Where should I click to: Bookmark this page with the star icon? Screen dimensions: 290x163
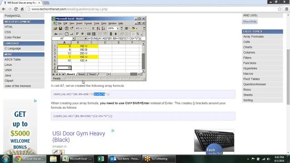(280, 9)
